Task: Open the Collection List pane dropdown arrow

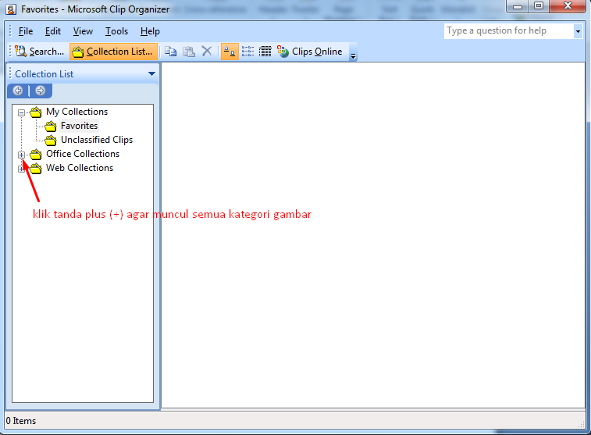Action: [x=151, y=74]
